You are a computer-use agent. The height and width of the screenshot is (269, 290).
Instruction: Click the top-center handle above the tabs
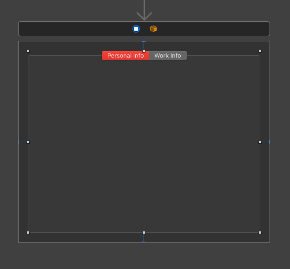[x=144, y=51]
